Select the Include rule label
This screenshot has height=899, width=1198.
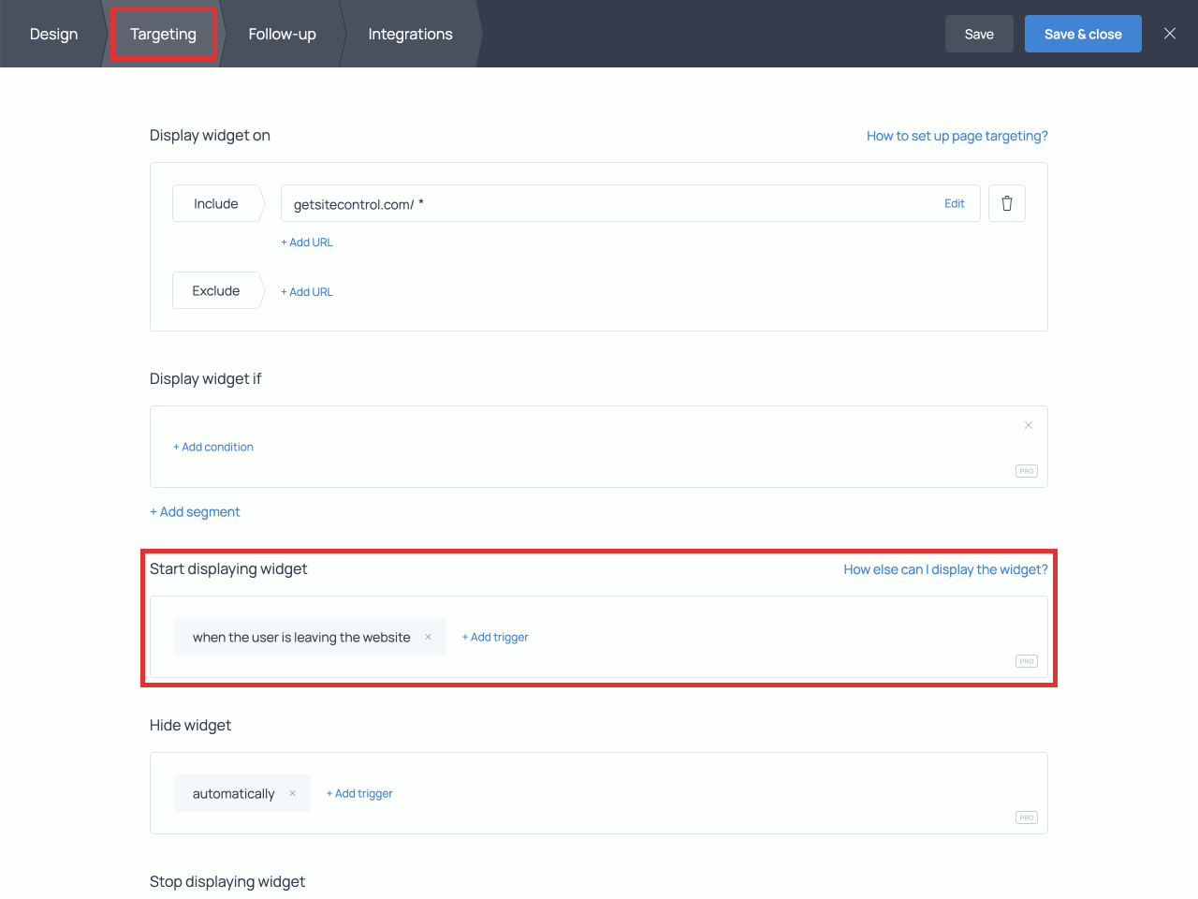215,203
